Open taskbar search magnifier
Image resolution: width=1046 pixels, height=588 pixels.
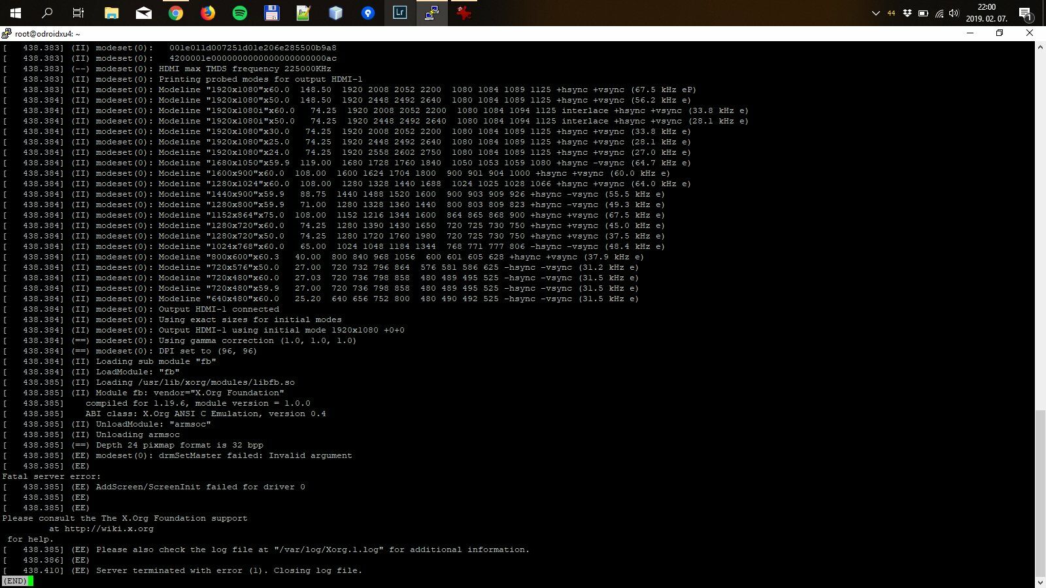pos(47,13)
